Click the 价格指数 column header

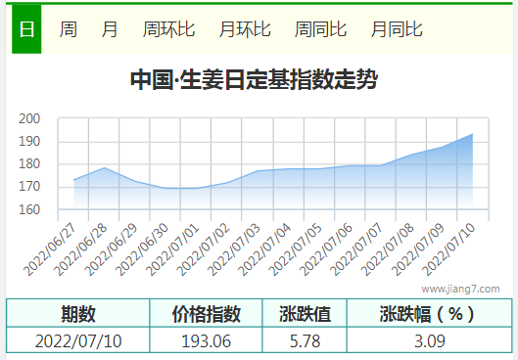tap(206, 313)
